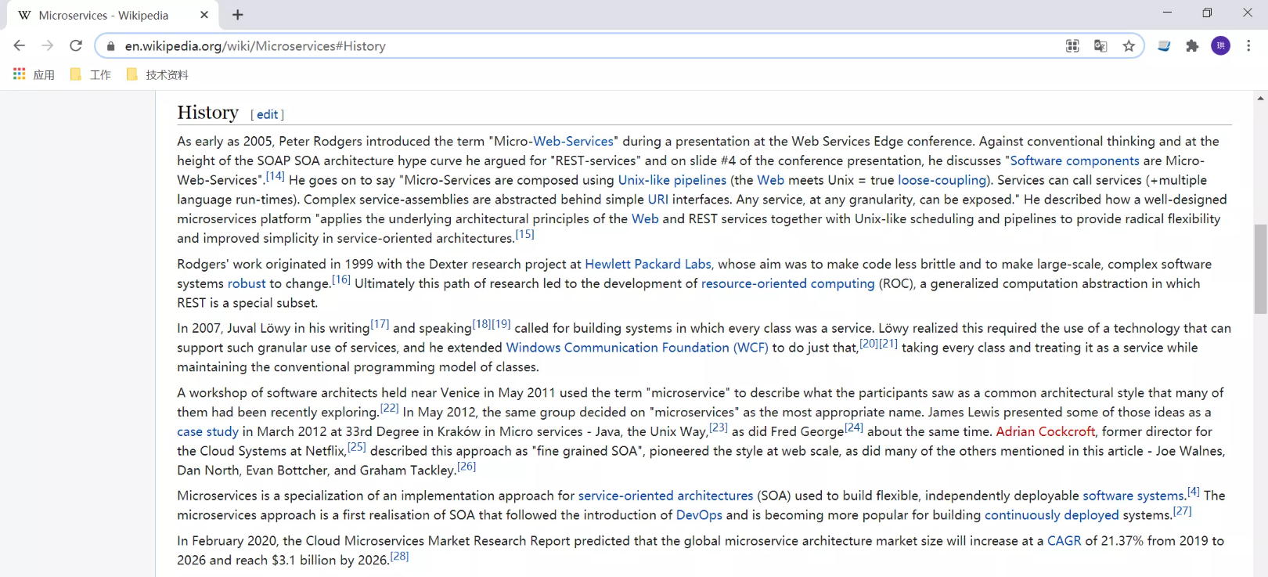The image size is (1268, 577).
Task: Jump to citation [27]
Action: [x=1182, y=511]
